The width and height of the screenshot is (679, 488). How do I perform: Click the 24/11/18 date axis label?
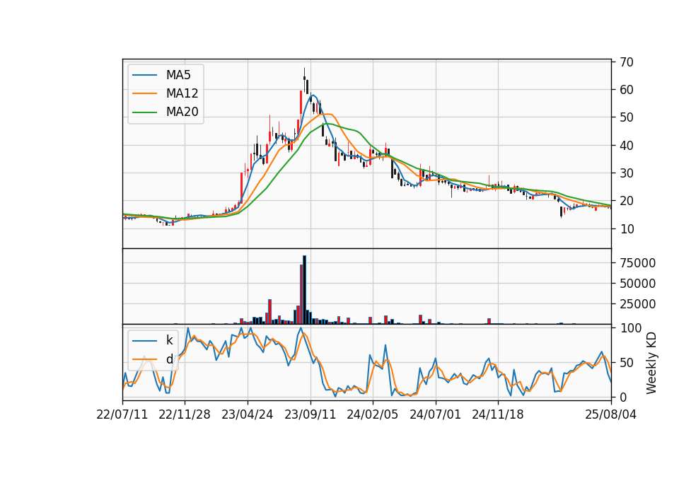pos(497,414)
